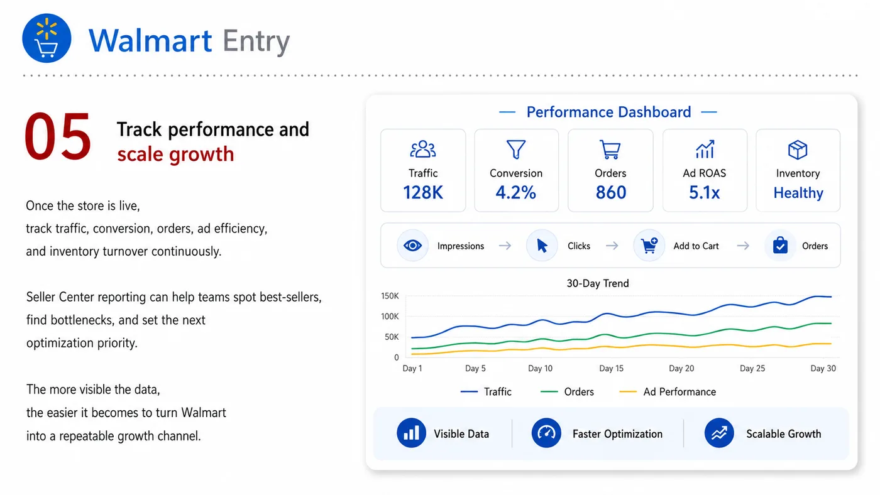Select the Inventory Healthy card
The height and width of the screenshot is (495, 880).
point(798,170)
